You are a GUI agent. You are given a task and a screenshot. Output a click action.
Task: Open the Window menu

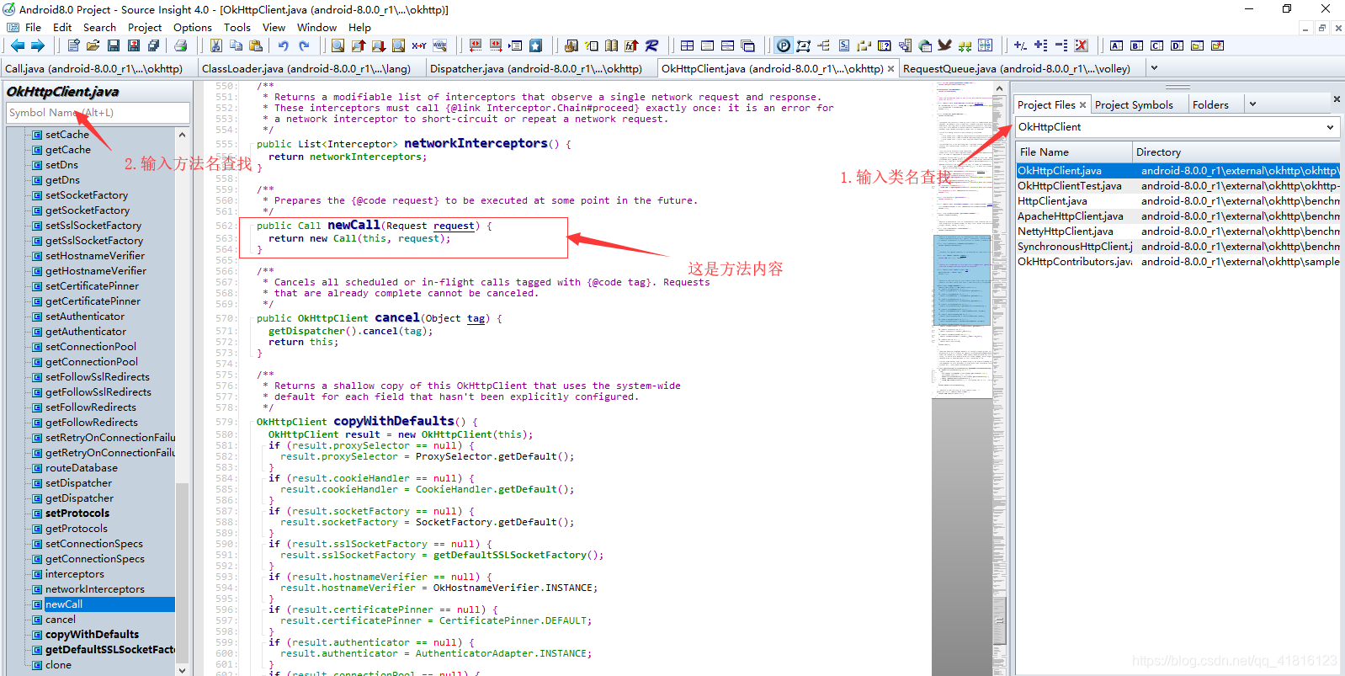click(x=316, y=27)
